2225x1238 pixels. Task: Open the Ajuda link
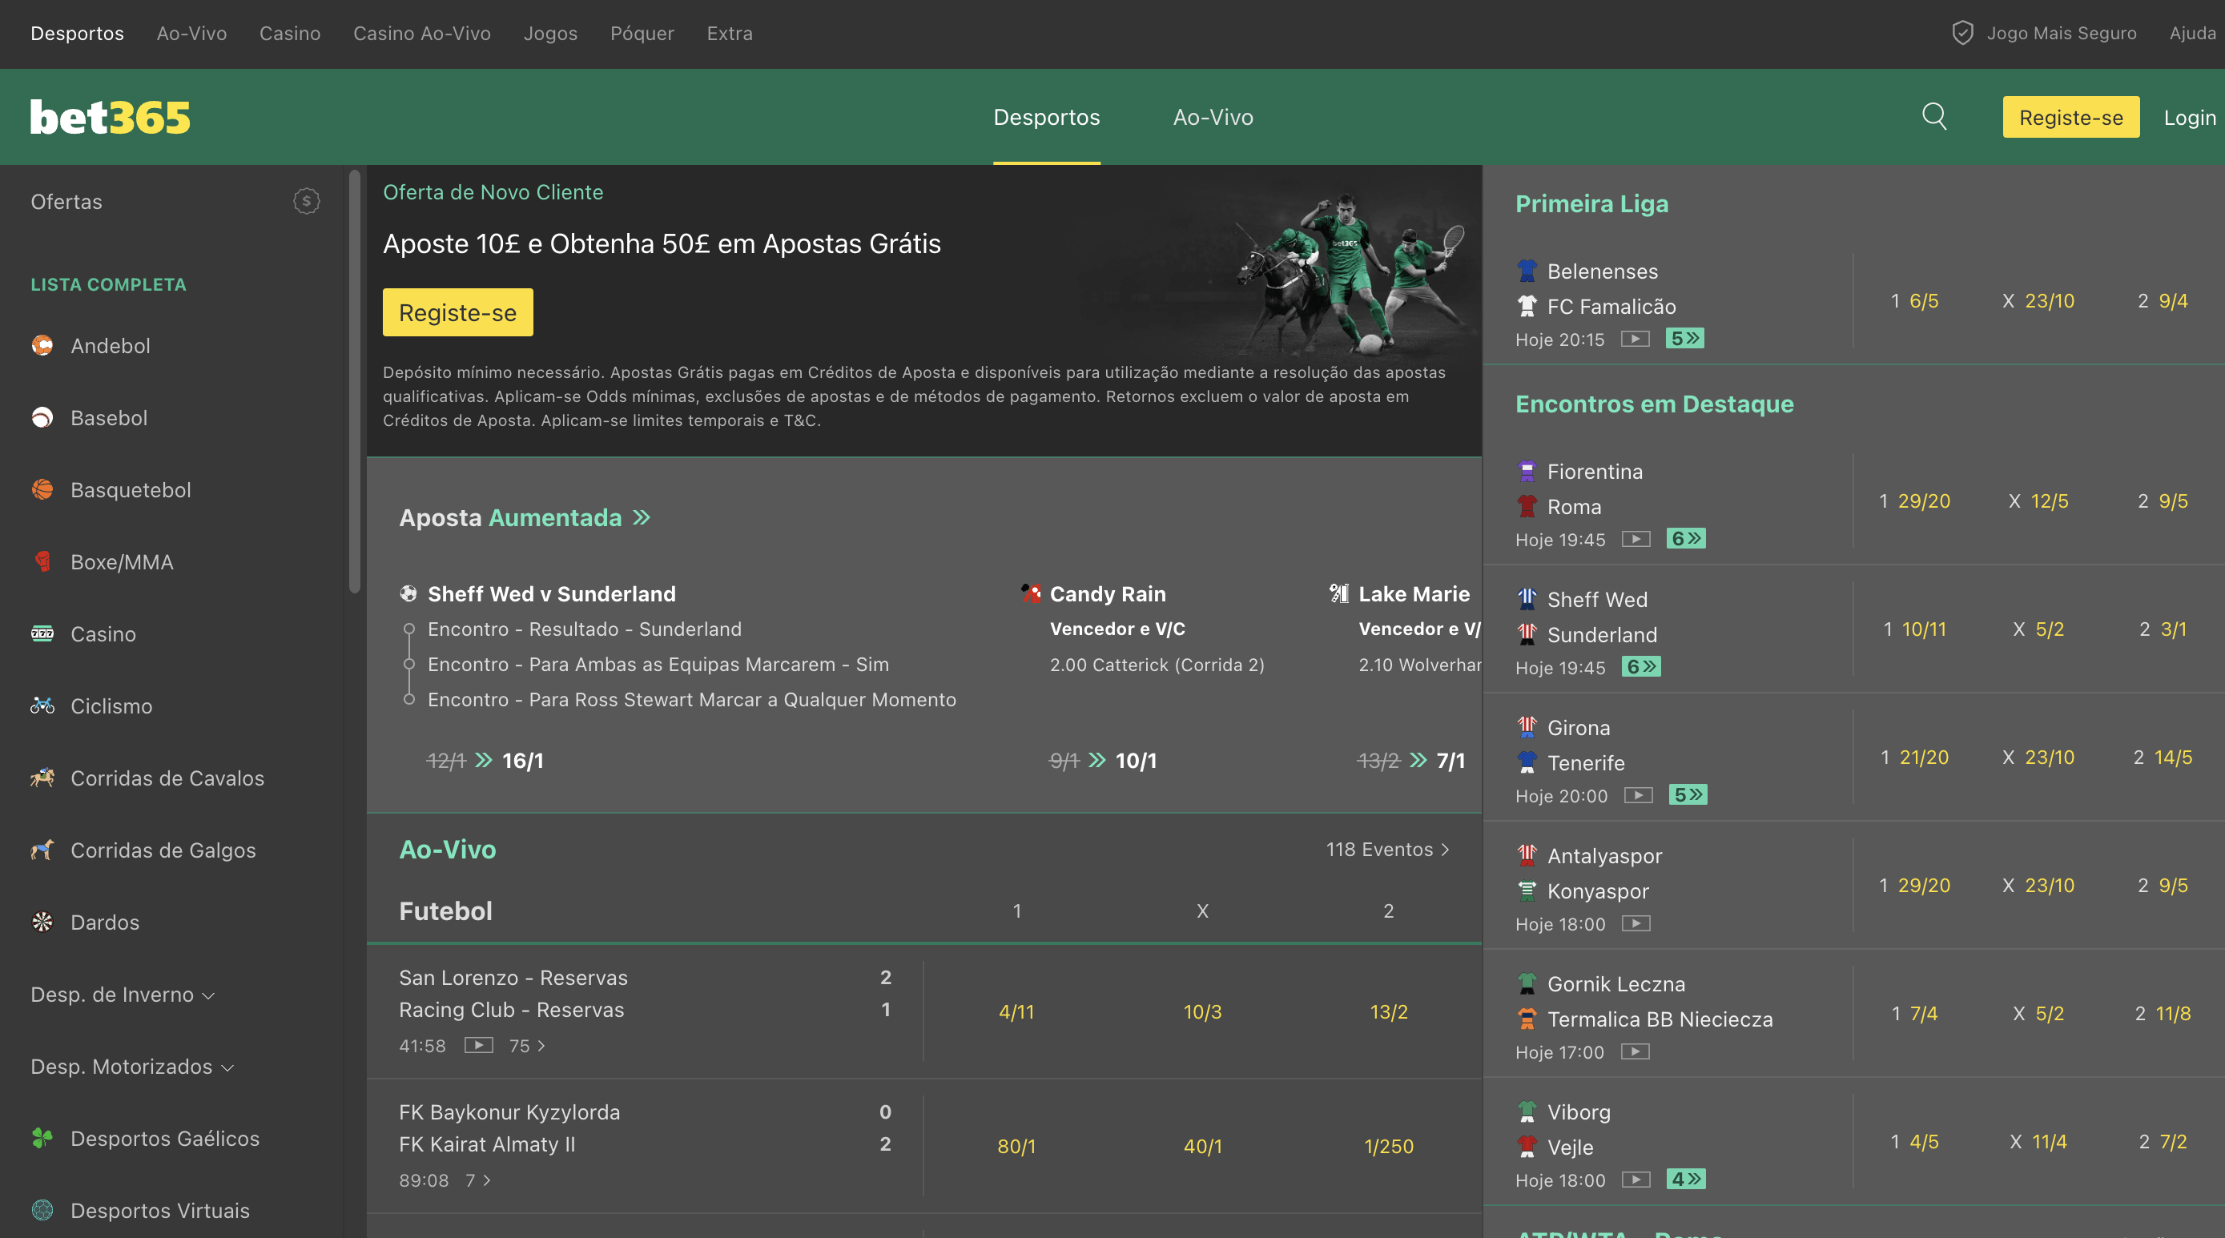[x=2192, y=33]
